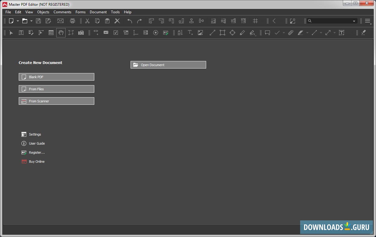Click the Fit Page view icon
376x237 pixels.
pyautogui.click(x=292, y=21)
